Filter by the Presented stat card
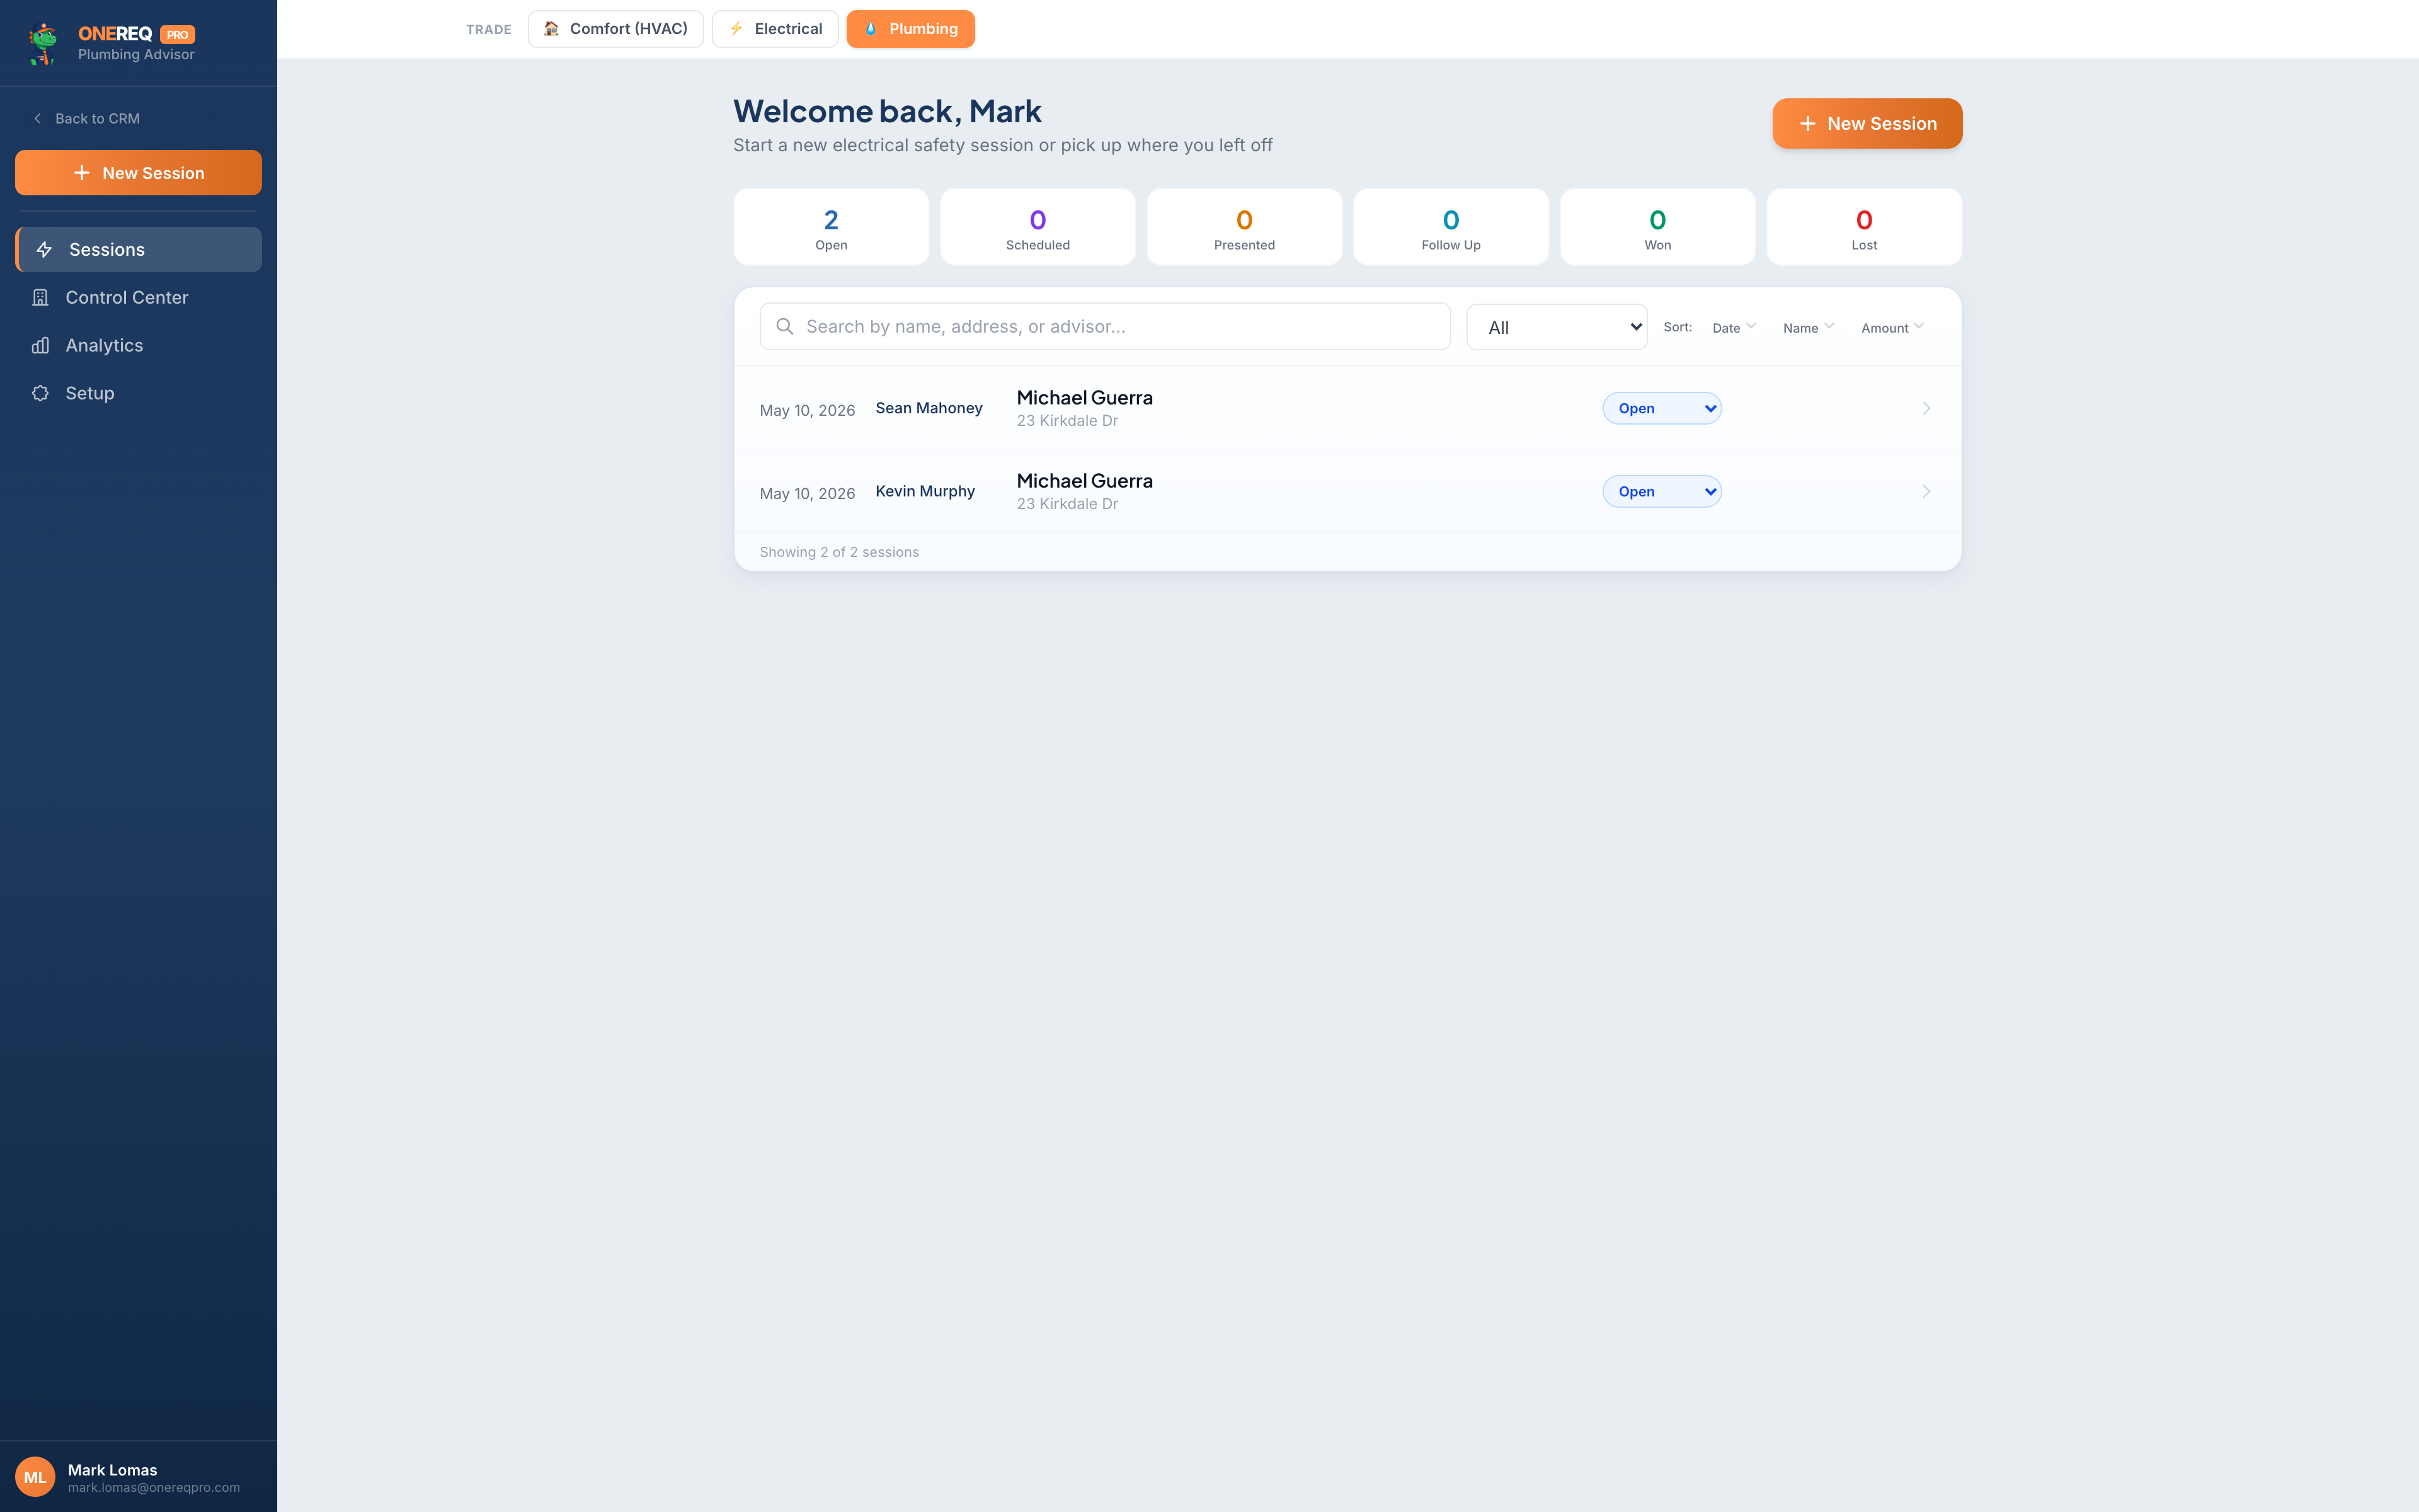This screenshot has height=1512, width=2419. click(1244, 227)
